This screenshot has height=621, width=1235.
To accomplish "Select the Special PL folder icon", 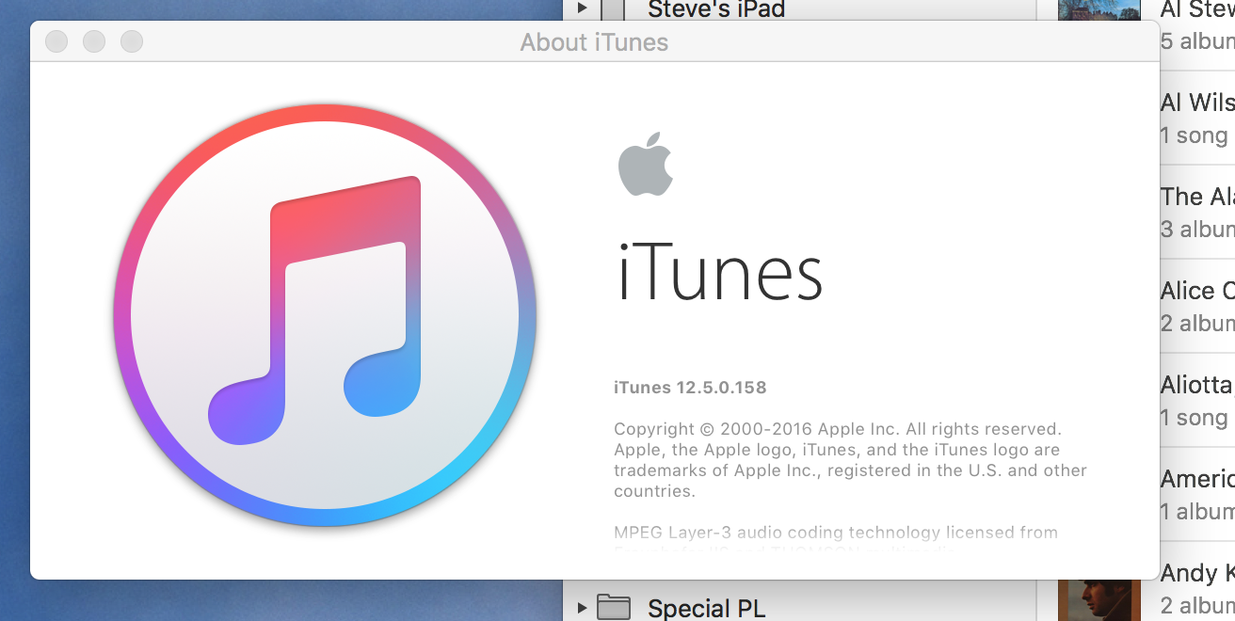I will click(614, 607).
